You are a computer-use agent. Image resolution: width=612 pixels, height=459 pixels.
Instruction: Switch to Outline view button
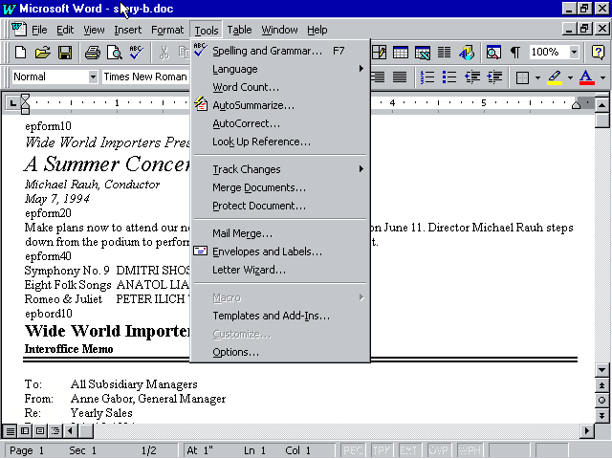(x=55, y=431)
